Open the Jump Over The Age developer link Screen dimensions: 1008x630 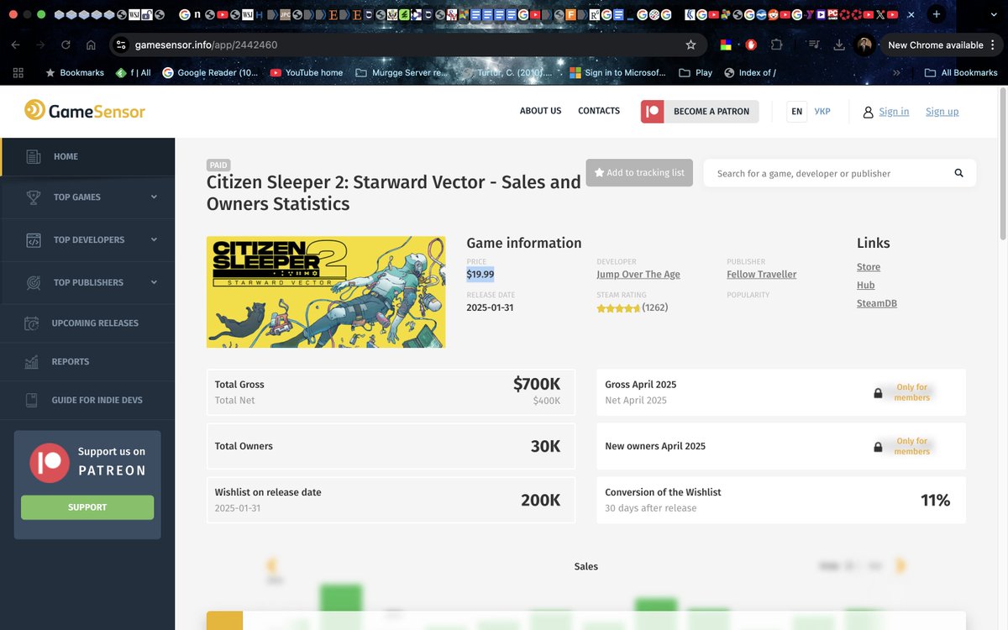(x=638, y=275)
